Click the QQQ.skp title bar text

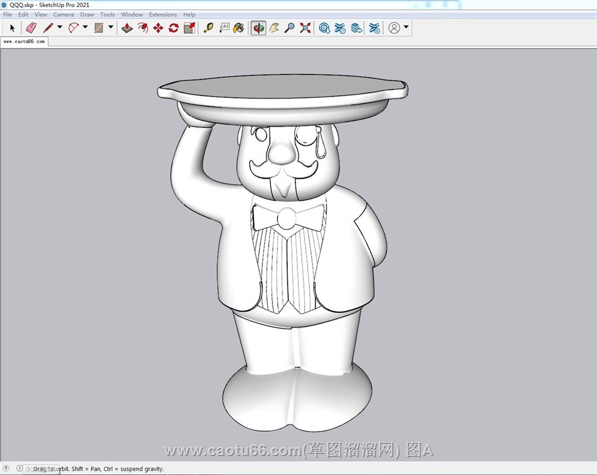[x=49, y=5]
